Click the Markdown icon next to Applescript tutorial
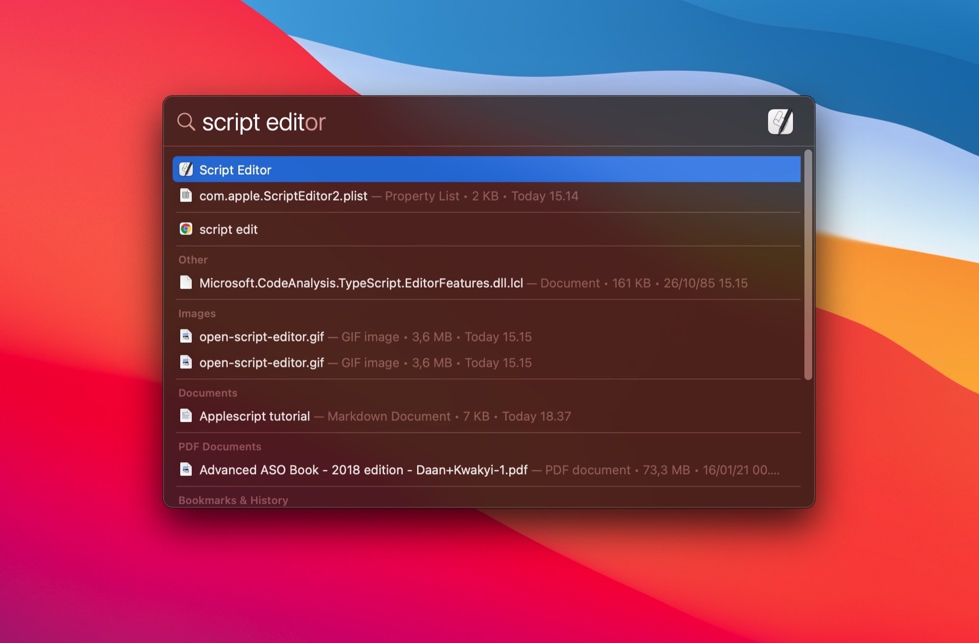 186,416
